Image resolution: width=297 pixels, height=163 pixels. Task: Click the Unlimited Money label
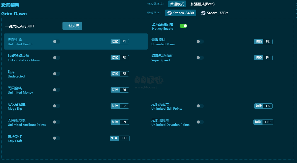click(x=20, y=93)
